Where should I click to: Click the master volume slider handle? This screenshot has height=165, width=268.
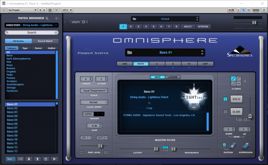(x=254, y=22)
